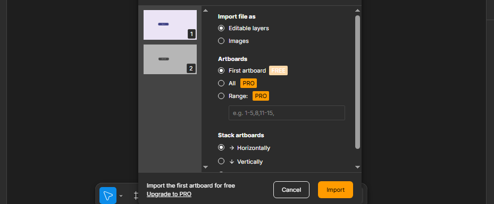Click 'Import the first artboard for free' text
494x204 pixels.
[x=190, y=185]
